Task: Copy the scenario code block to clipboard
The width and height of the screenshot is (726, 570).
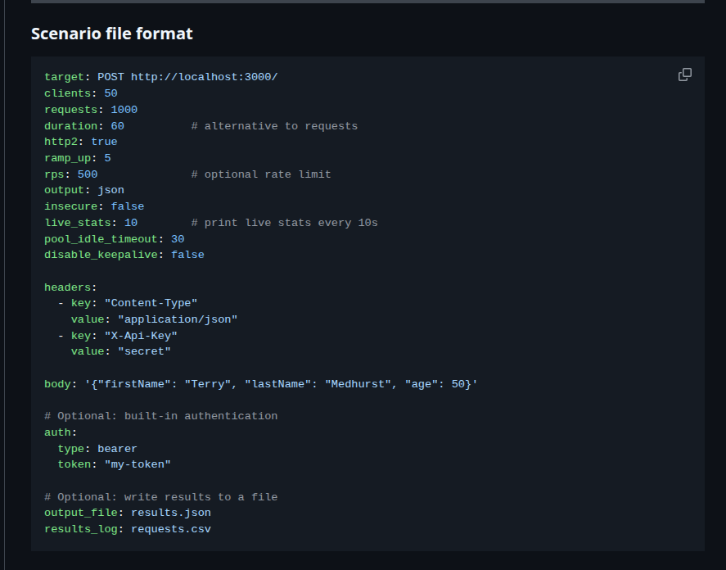Action: 685,75
